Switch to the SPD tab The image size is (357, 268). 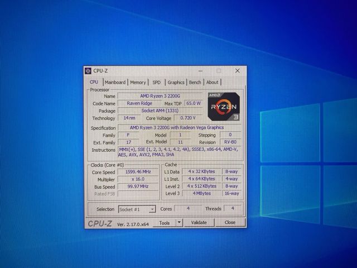pyautogui.click(x=157, y=82)
